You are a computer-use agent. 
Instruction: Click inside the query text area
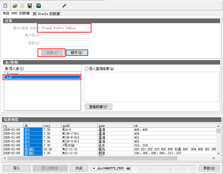pyautogui.click(x=152, y=87)
